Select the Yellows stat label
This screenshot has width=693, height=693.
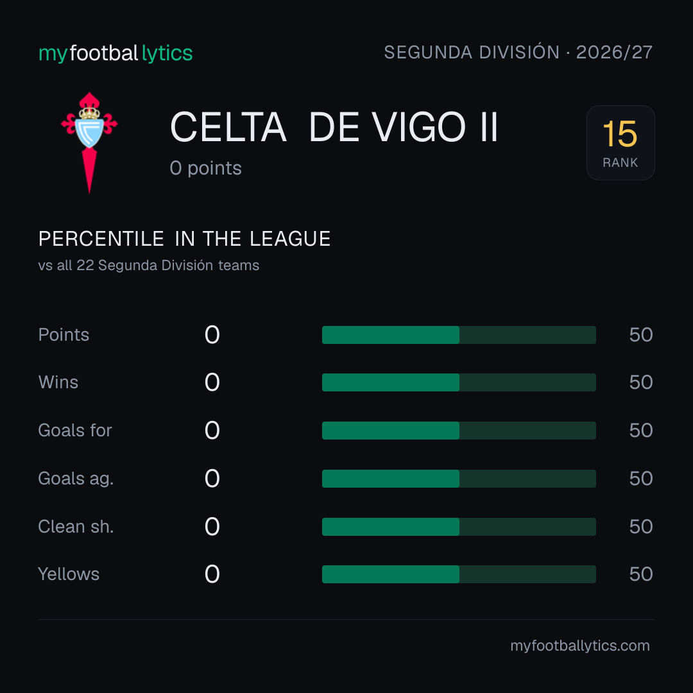pos(69,574)
